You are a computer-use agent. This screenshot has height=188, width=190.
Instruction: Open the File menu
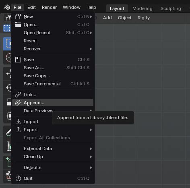click(x=18, y=7)
